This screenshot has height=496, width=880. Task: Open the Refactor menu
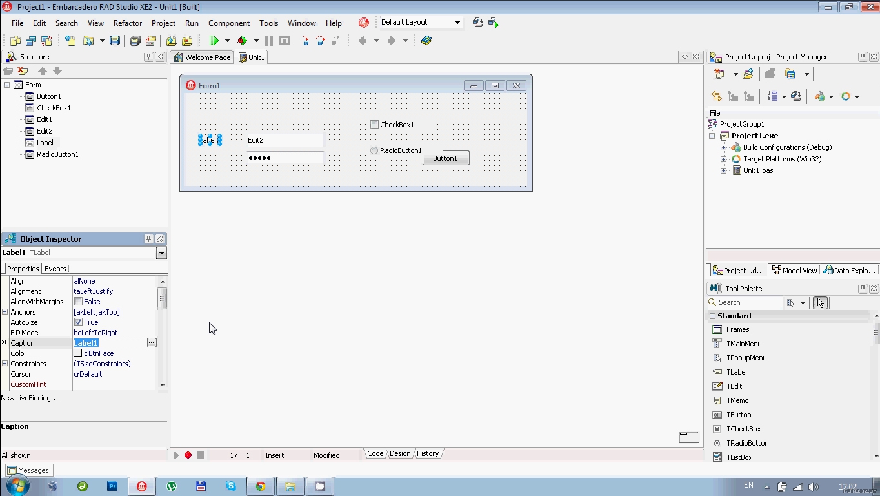[128, 23]
